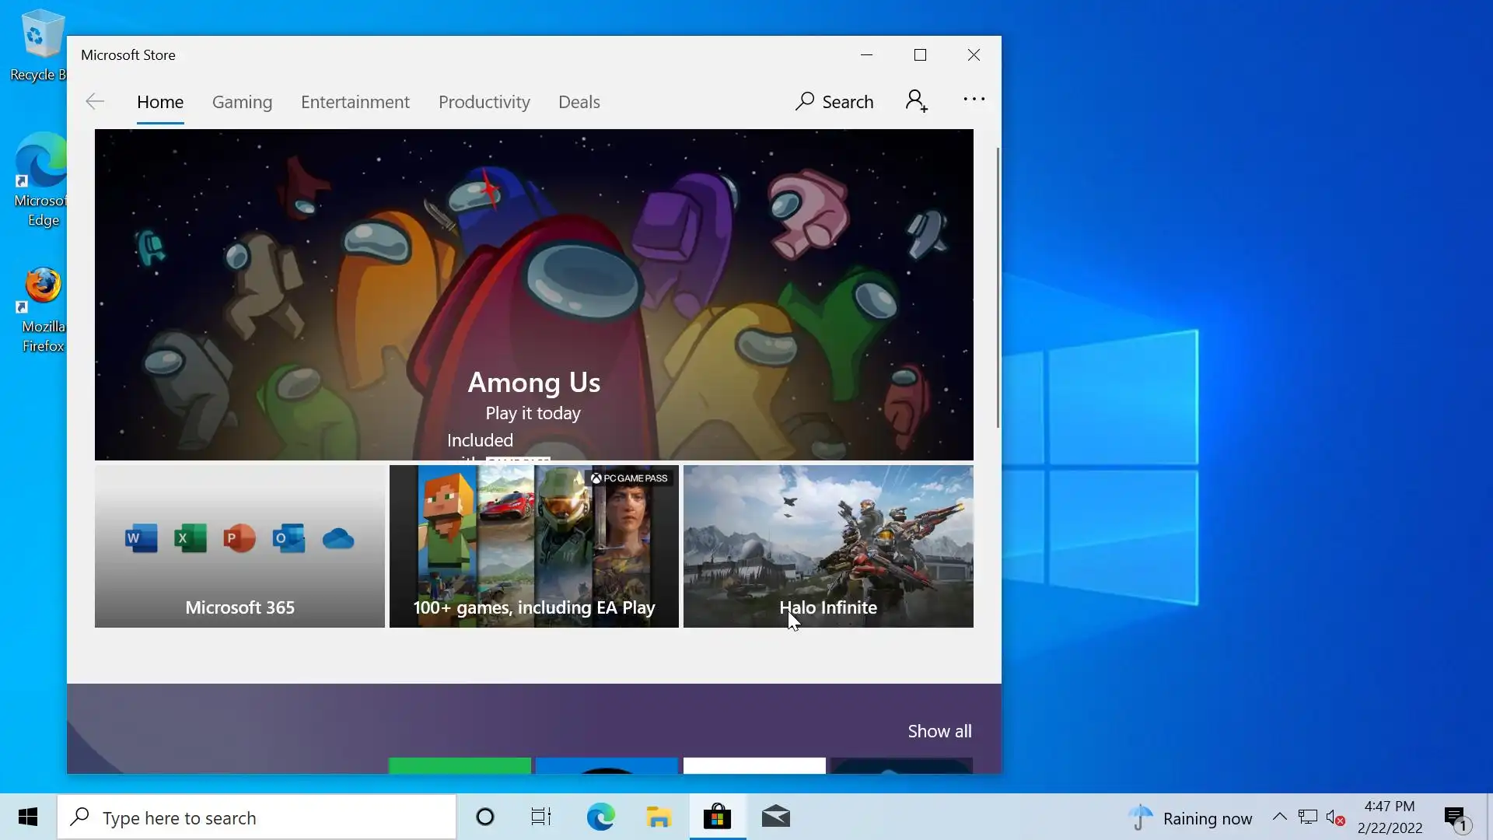Switch to the Entertainment tab

(x=355, y=102)
